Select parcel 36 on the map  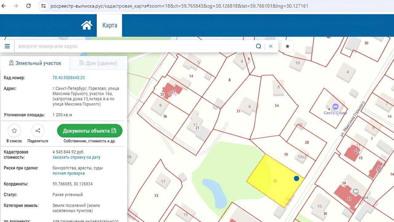(165, 116)
